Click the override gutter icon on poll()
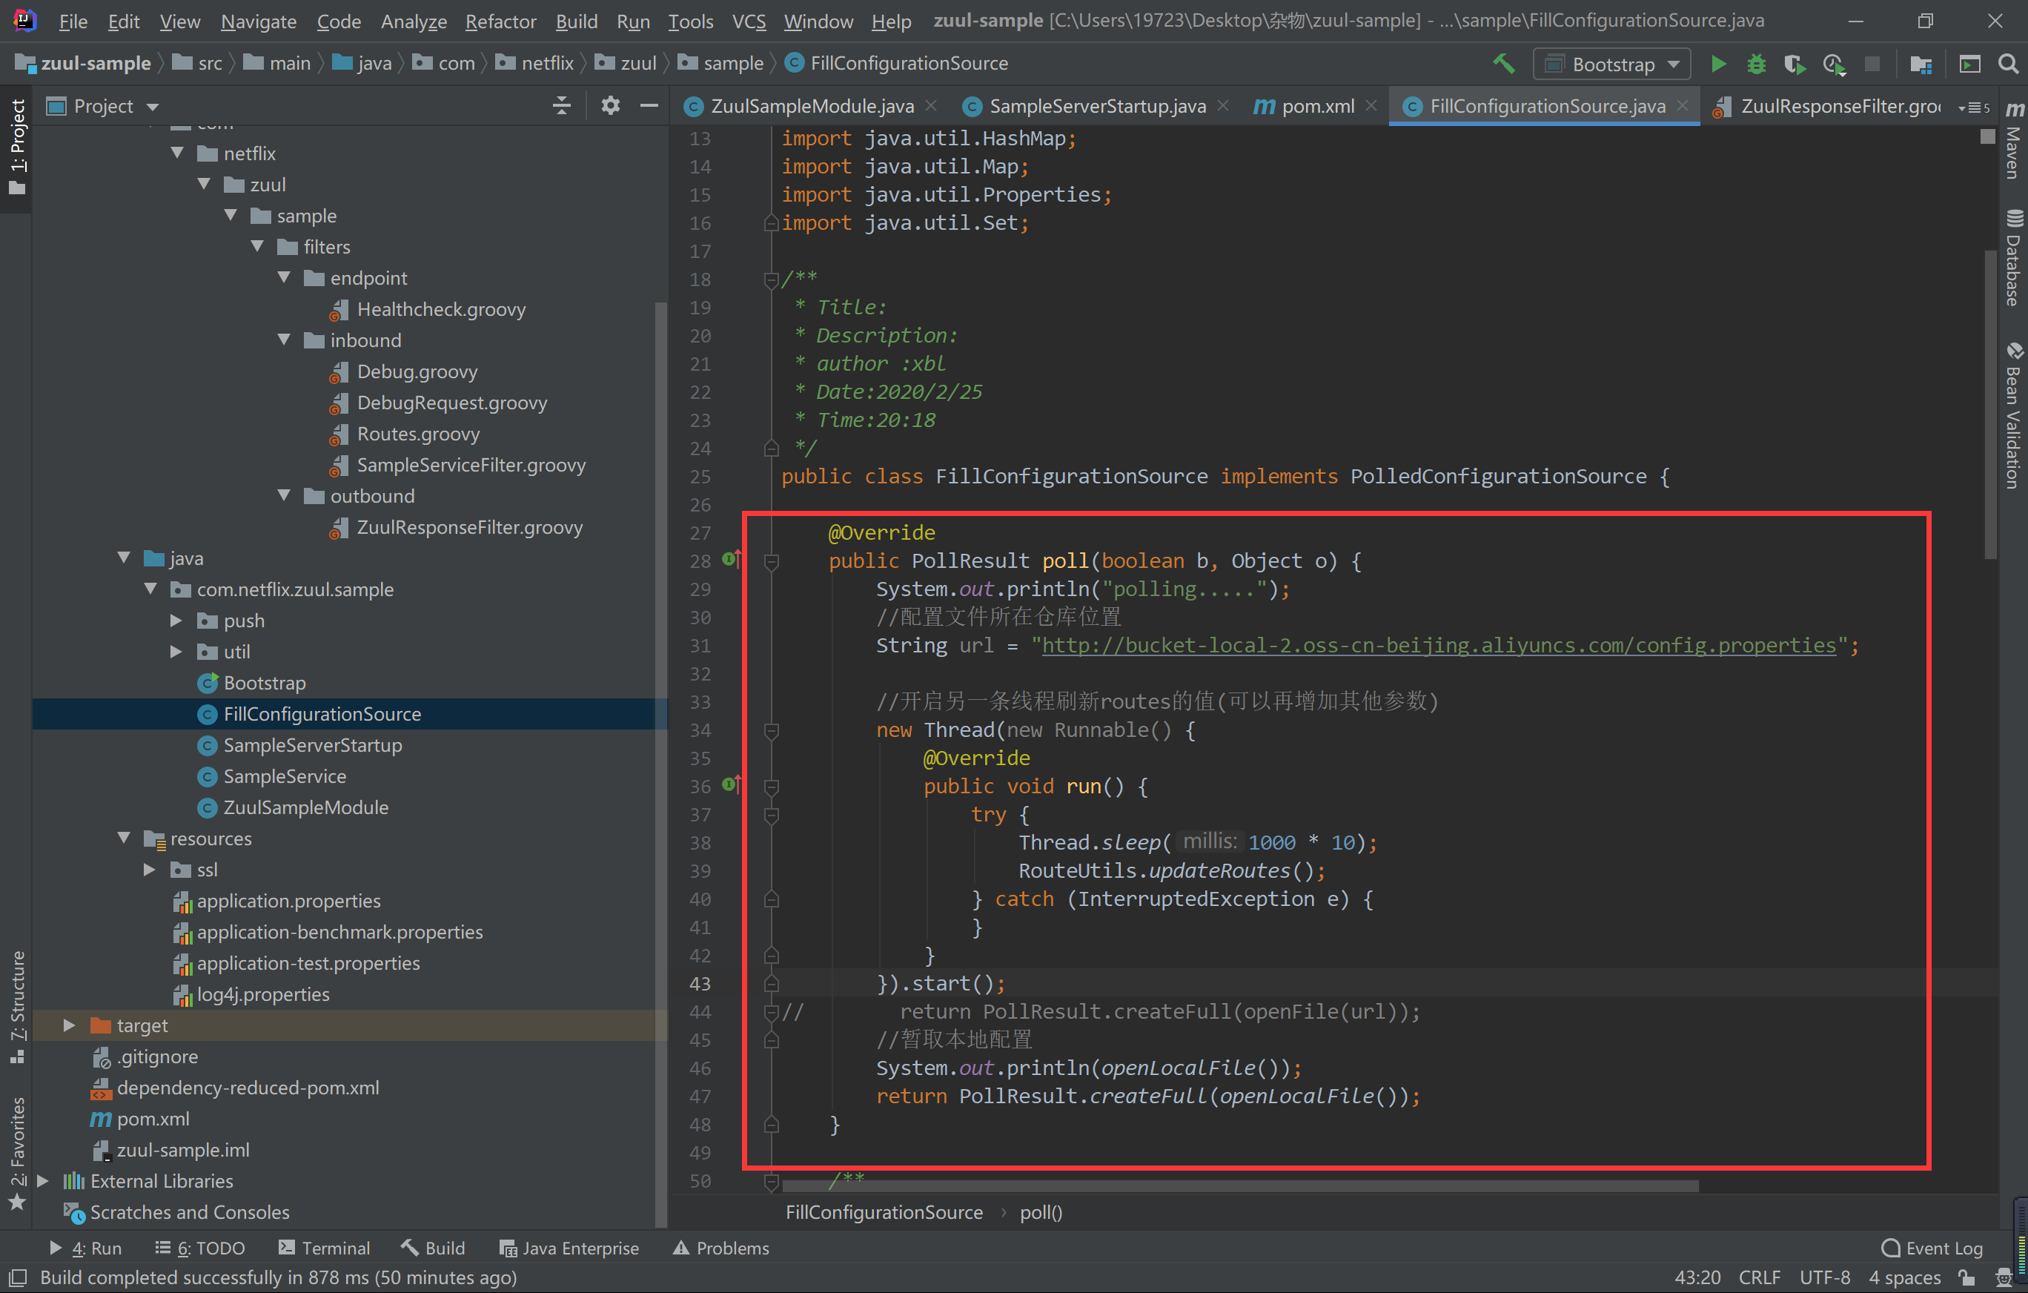Image resolution: width=2028 pixels, height=1293 pixels. [731, 559]
